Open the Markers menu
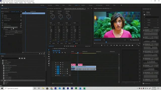This screenshot has height=90, width=161. click(16, 3)
